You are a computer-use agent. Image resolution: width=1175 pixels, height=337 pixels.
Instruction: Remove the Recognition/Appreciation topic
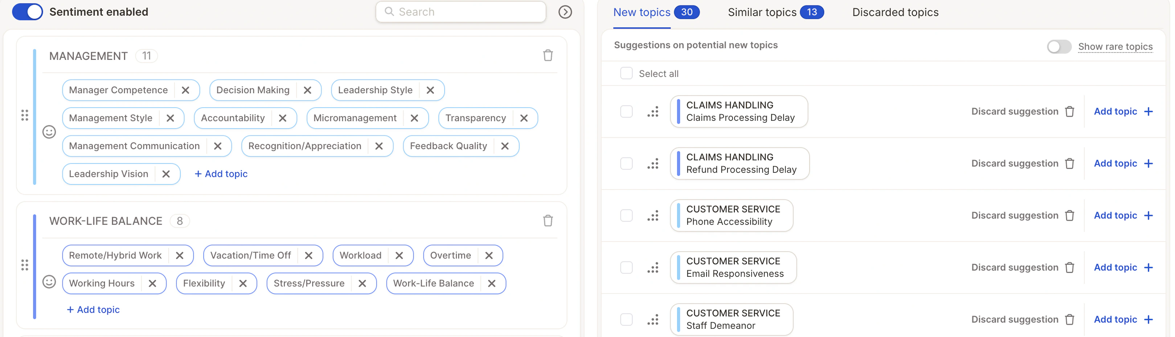(379, 146)
